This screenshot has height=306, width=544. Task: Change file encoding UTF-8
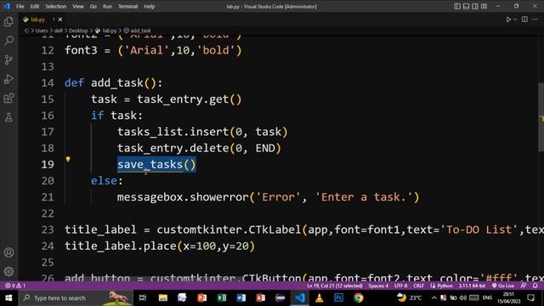click(400, 286)
